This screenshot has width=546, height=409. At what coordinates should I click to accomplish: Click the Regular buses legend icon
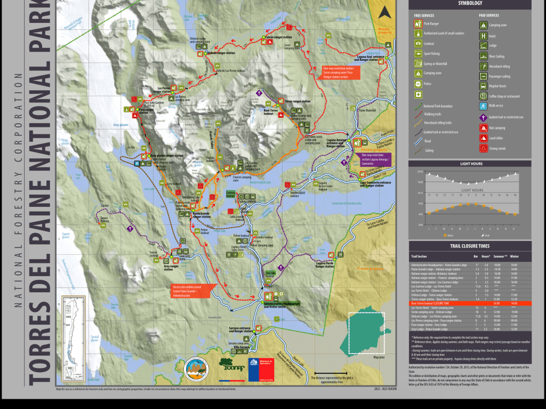click(483, 86)
